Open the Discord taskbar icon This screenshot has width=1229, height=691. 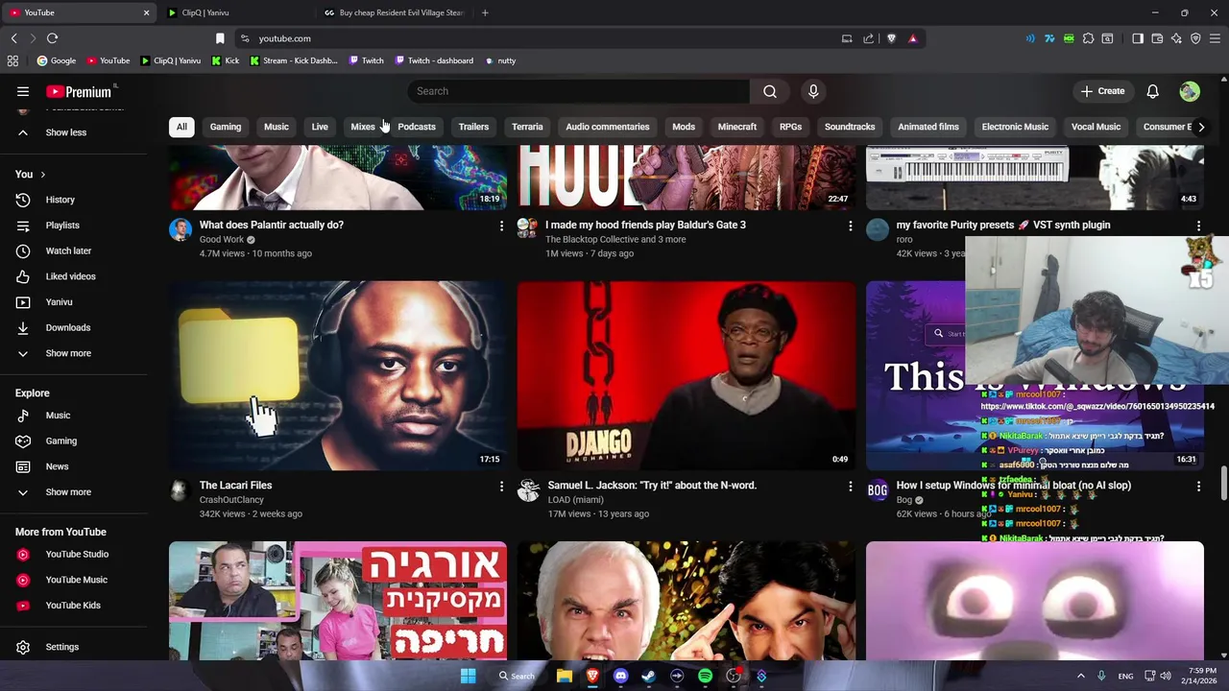[x=620, y=676]
